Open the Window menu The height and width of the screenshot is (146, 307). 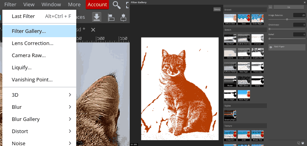point(51,4)
